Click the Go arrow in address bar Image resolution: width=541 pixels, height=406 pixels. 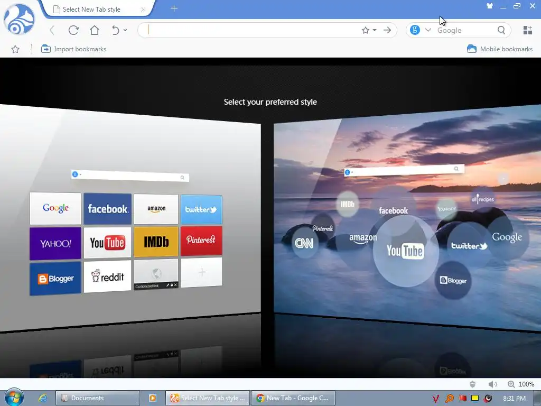[x=387, y=30]
